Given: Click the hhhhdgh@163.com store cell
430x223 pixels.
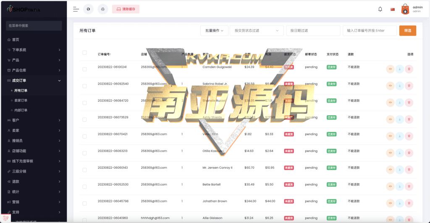Looking at the screenshot, I should [155, 218].
